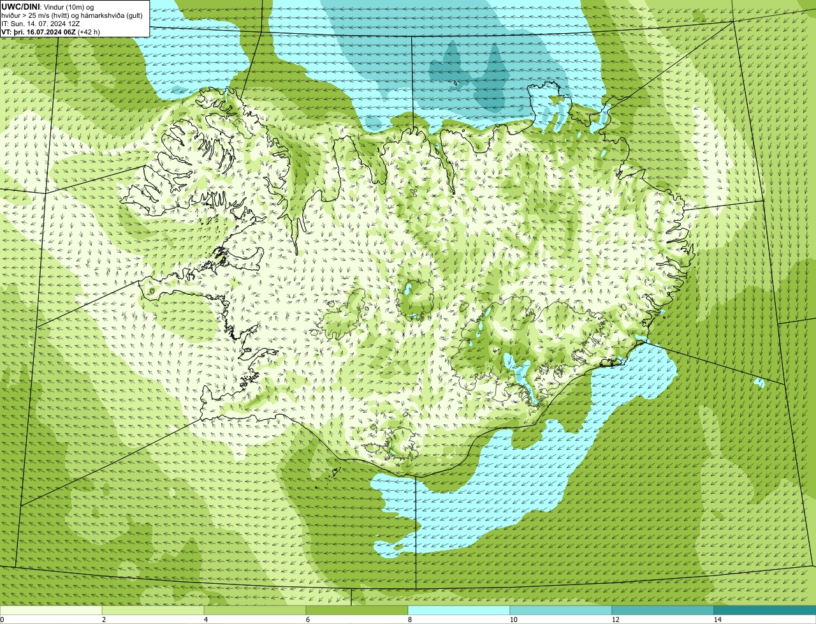
Task: Click the 'hviður > 25 m/s (hvítt)' line
Action: coord(72,15)
